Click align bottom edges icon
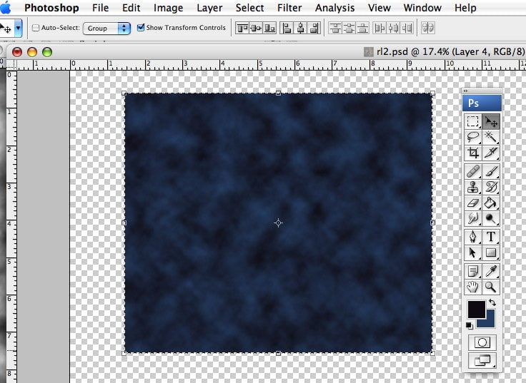526x383 pixels. tap(269, 29)
